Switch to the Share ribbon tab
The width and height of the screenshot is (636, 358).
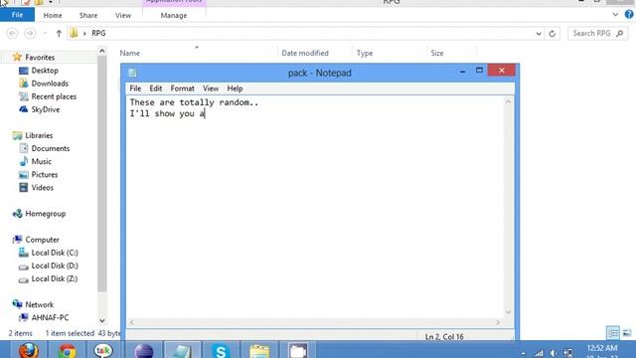coord(88,16)
